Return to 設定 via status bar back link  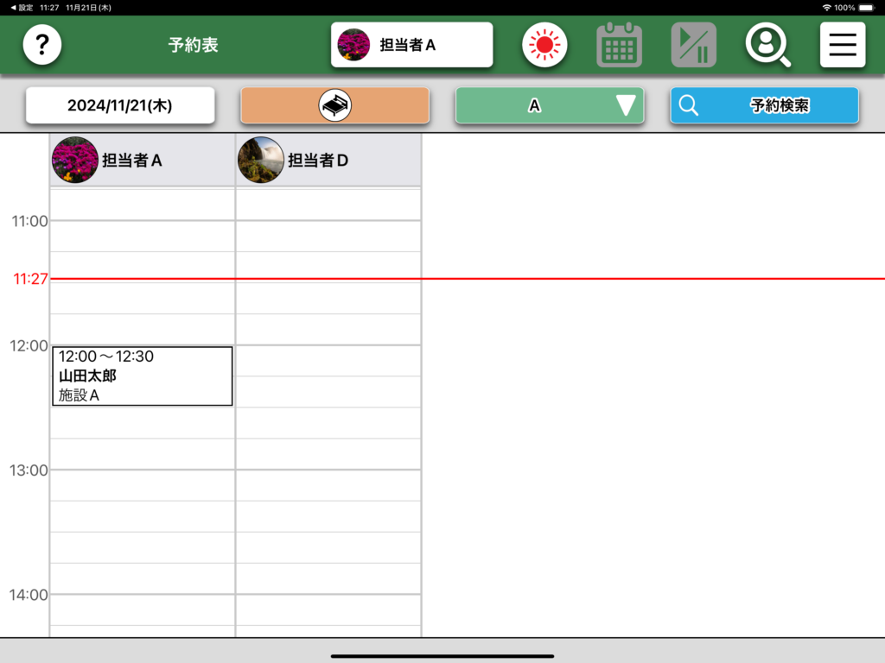[x=22, y=7]
